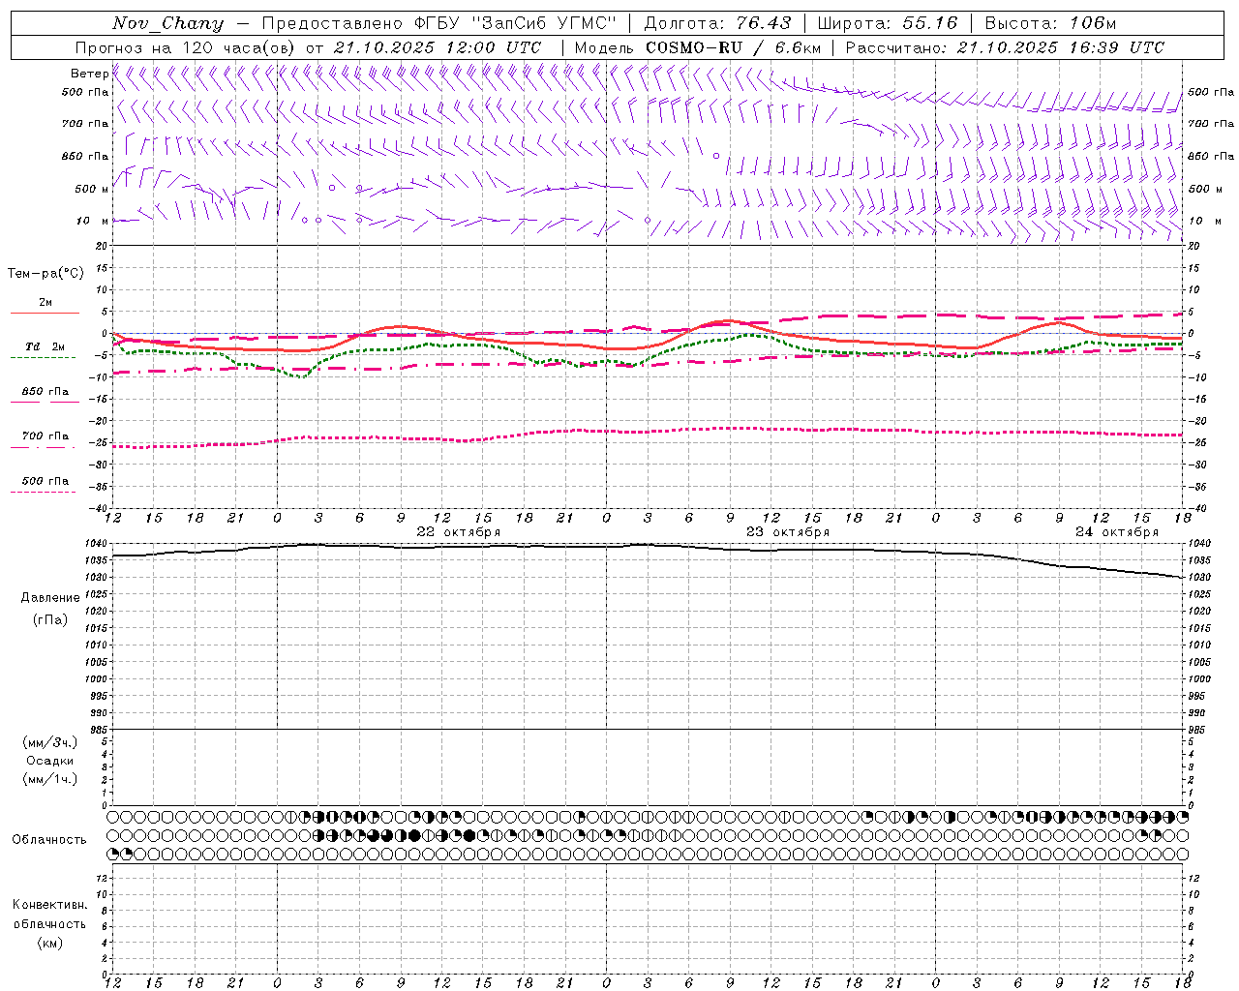Click the red 2м temperature legend line
1239x991 pixels.
pos(45,313)
